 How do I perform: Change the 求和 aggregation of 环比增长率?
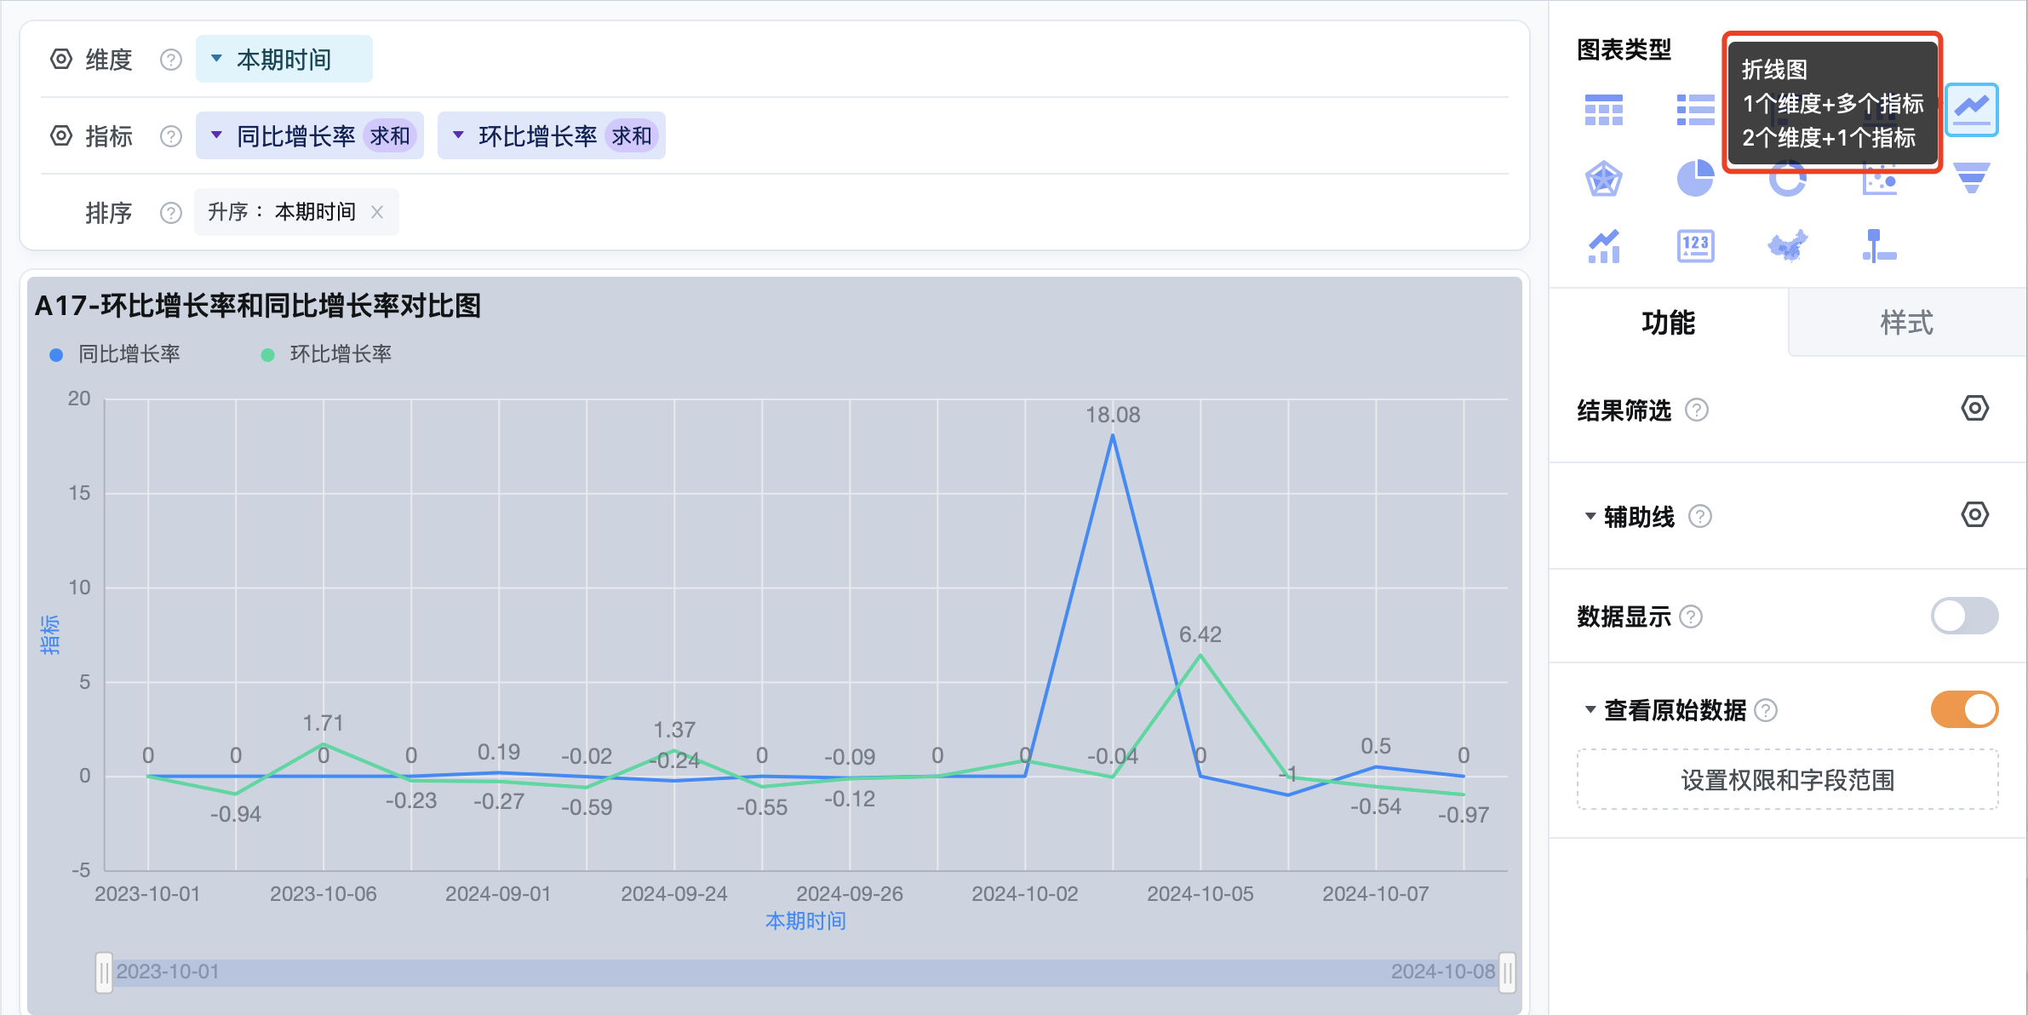[632, 136]
